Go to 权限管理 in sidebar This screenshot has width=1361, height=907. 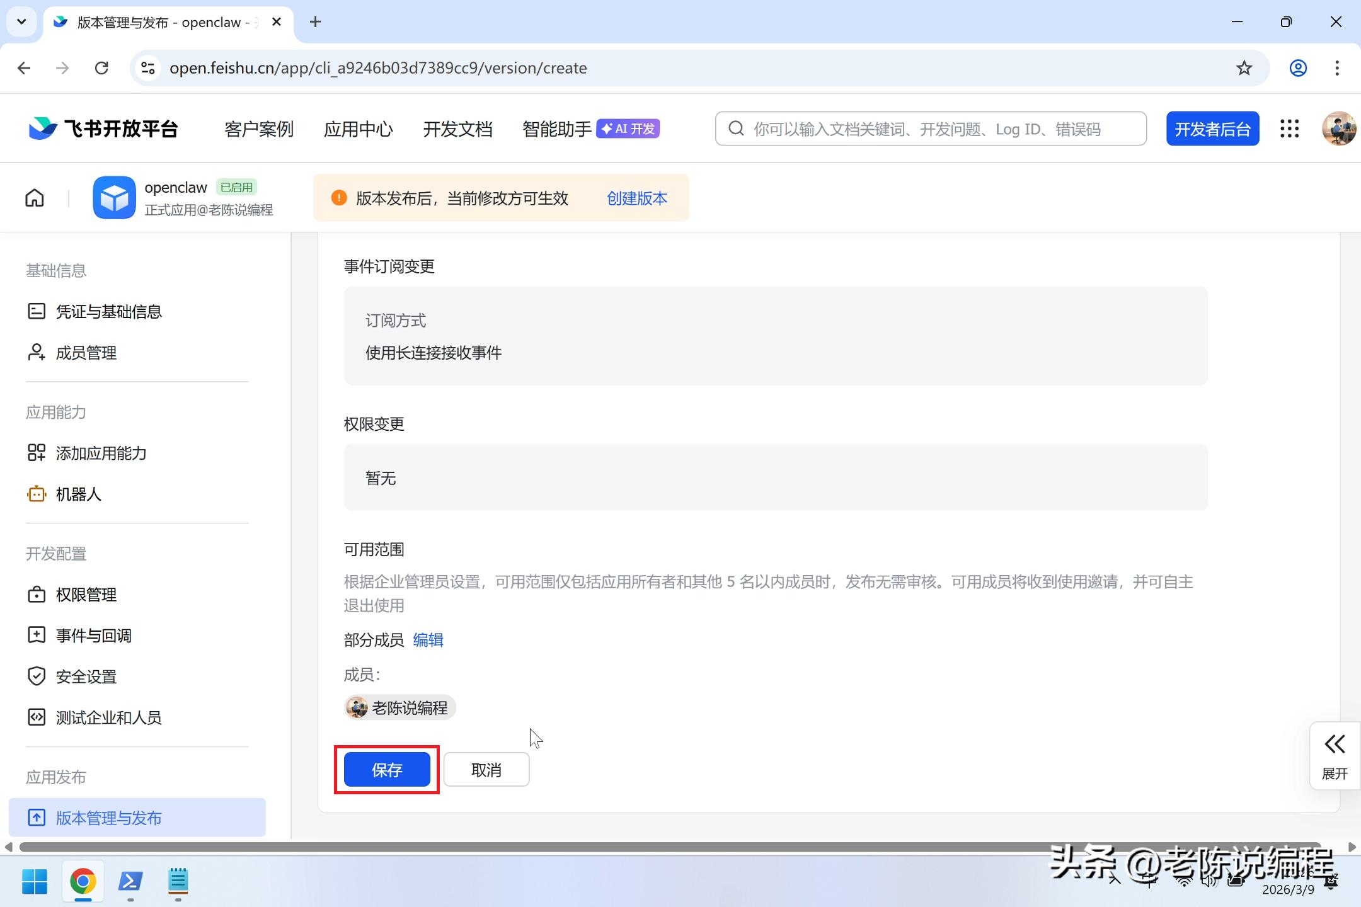pos(86,595)
